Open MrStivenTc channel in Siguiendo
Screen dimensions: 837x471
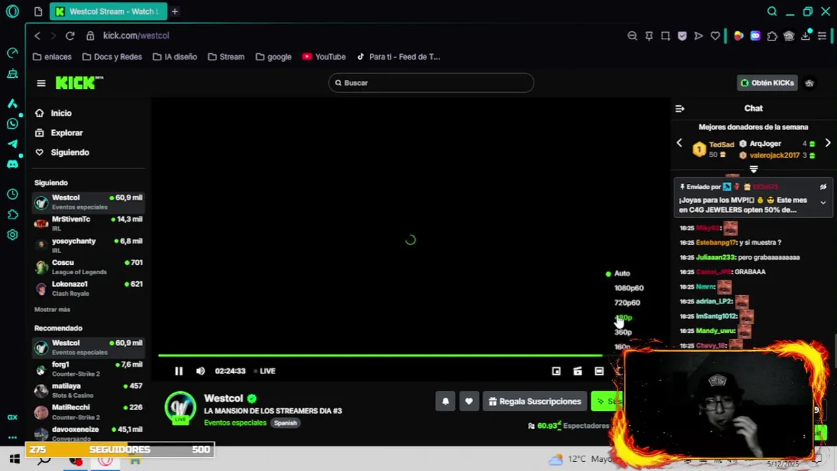[x=88, y=223]
